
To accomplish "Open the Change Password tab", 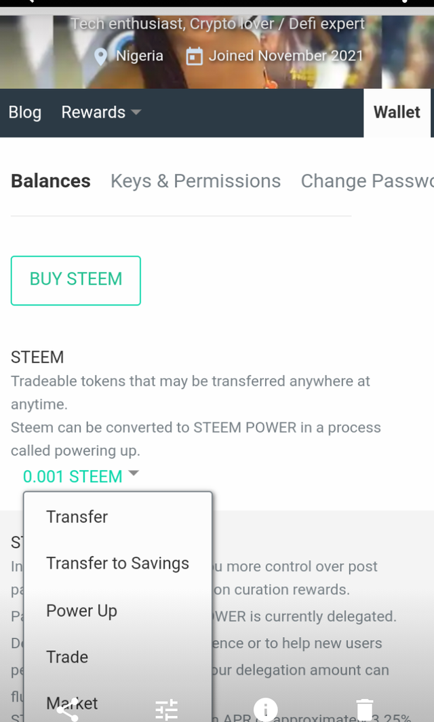I will click(x=366, y=181).
